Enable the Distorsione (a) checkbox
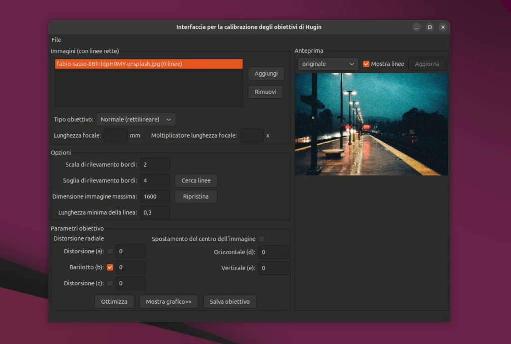This screenshot has height=344, width=511. 109,251
